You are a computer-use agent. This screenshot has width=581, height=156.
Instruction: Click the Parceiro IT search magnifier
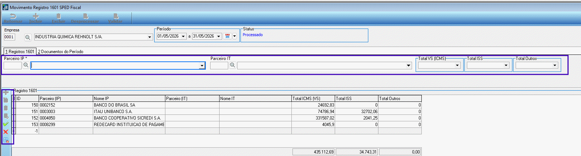tap(233, 65)
